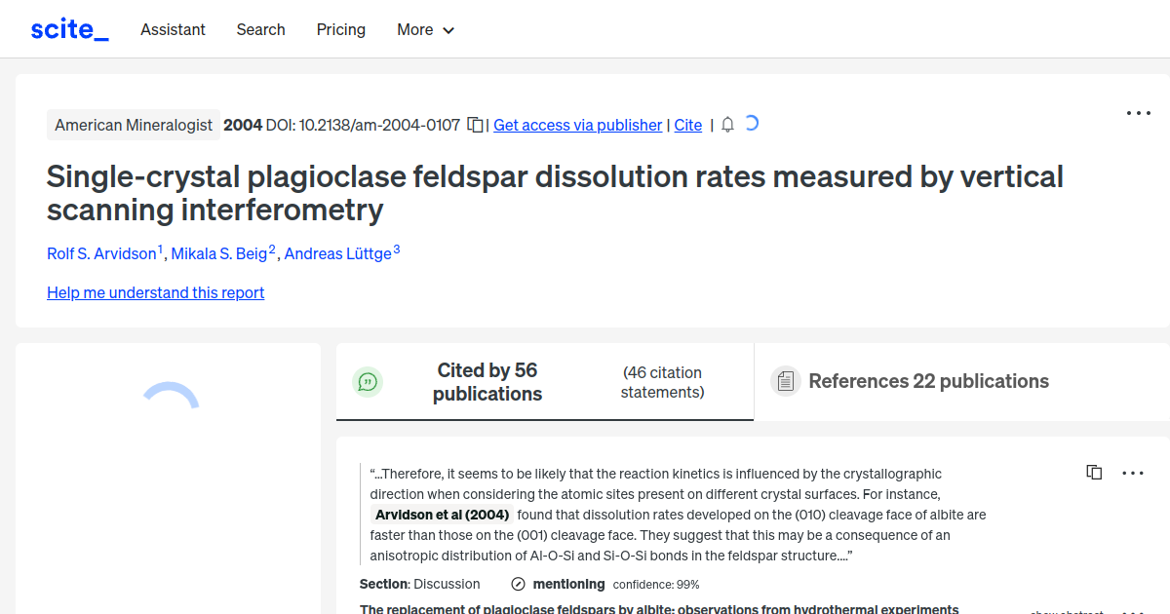Viewport: 1170px width, 614px height.
Task: Click Help me understand this report
Action: pyautogui.click(x=155, y=292)
